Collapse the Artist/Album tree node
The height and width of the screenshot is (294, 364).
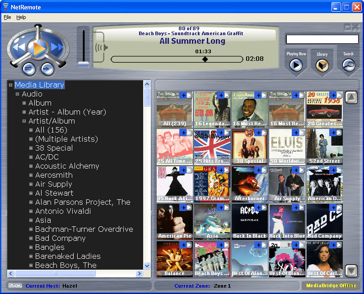pyautogui.click(x=24, y=121)
